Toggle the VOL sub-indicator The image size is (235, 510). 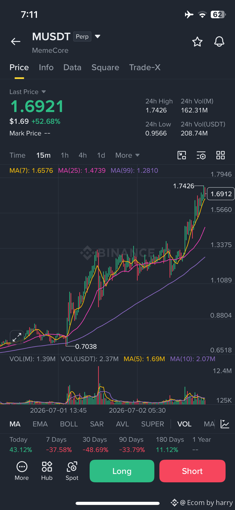[x=184, y=424]
